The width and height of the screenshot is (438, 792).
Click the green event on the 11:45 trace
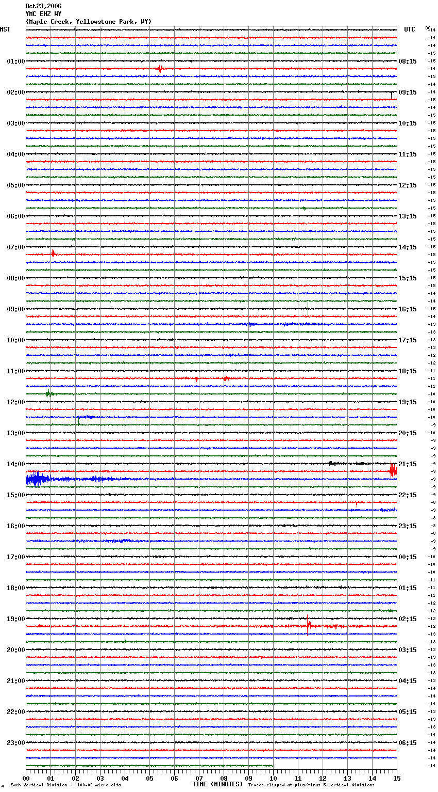[x=48, y=393]
